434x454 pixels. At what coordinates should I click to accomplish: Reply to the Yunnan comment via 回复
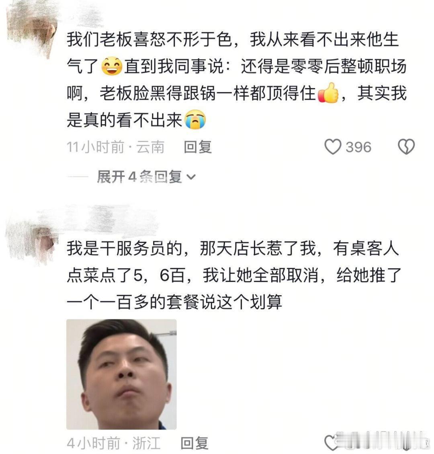198,147
